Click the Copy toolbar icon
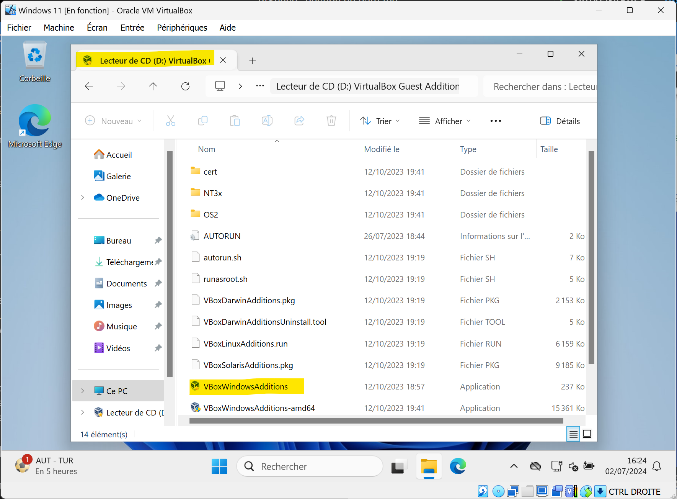The height and width of the screenshot is (499, 677). click(x=203, y=121)
